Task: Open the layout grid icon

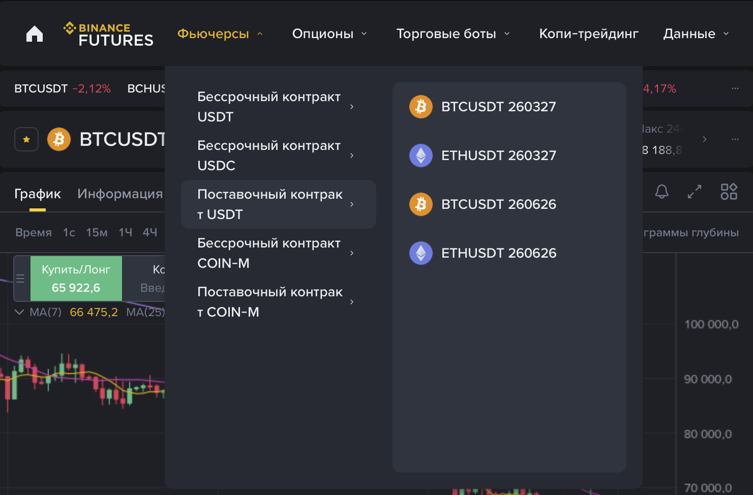Action: (x=729, y=192)
